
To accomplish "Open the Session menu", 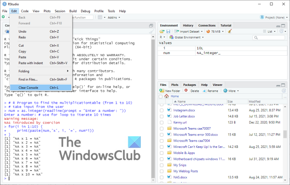I will pyautogui.click(x=60, y=11).
